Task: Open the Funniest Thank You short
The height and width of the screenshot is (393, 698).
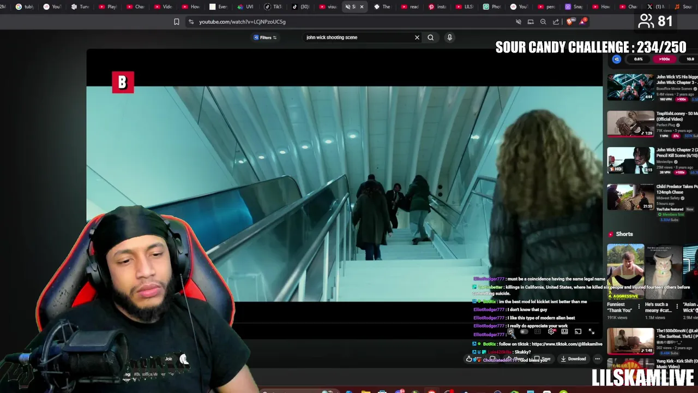Action: [x=625, y=271]
